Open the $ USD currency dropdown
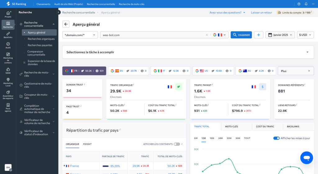The width and height of the screenshot is (318, 174). coord(305,35)
